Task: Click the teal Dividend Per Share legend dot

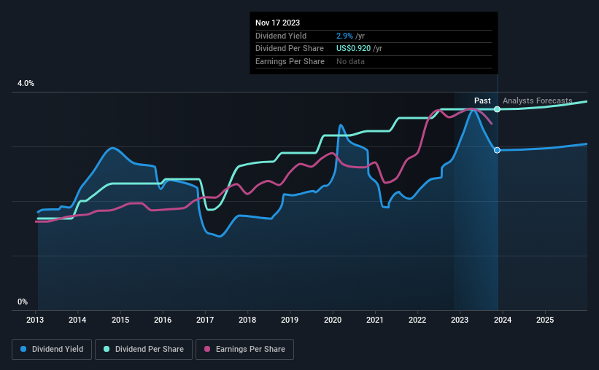Action: 107,349
